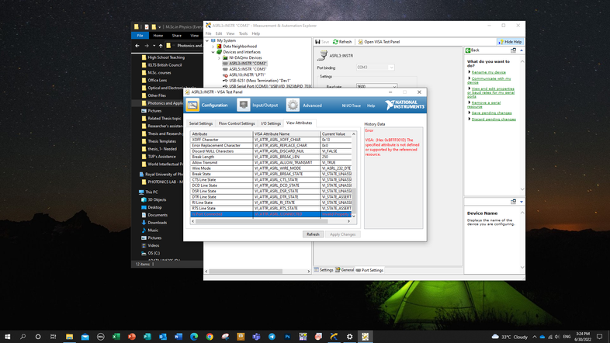Click the NI-DAQmx Devices tree icon
The width and height of the screenshot is (610, 343).
(x=225, y=57)
